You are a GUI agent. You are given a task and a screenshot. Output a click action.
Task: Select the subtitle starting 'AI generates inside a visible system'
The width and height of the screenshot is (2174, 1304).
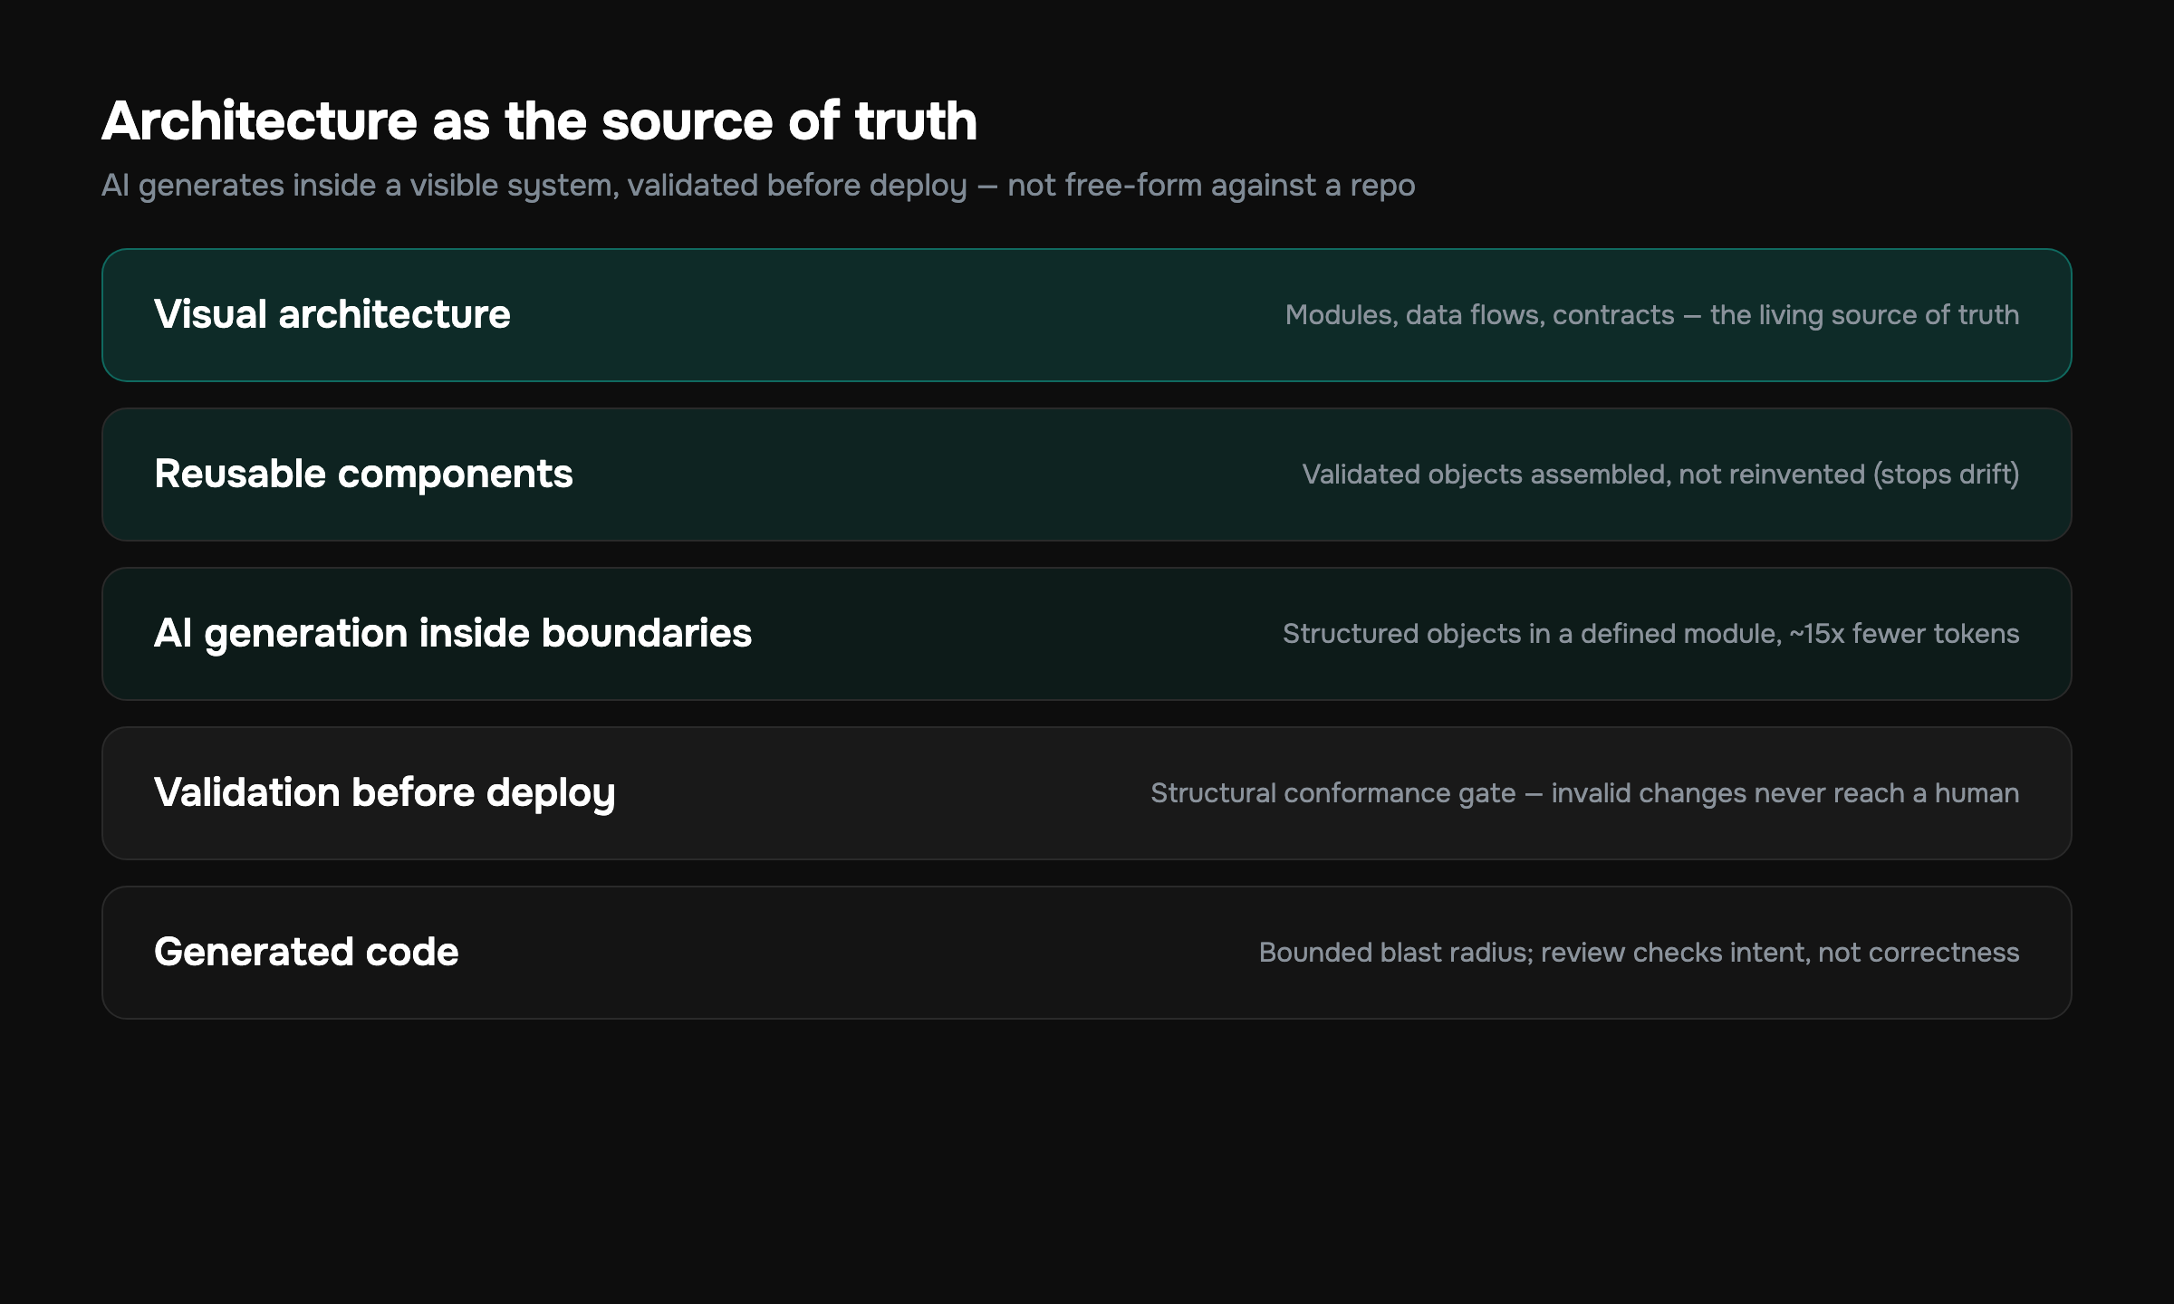point(758,186)
